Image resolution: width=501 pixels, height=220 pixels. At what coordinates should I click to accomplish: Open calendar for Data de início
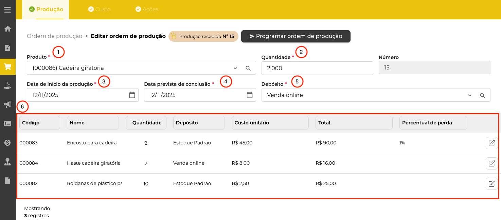132,95
